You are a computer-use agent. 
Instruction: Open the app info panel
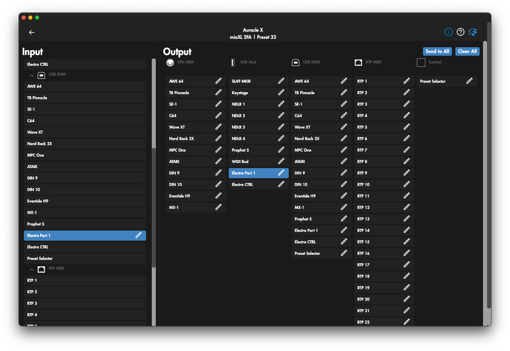point(449,32)
